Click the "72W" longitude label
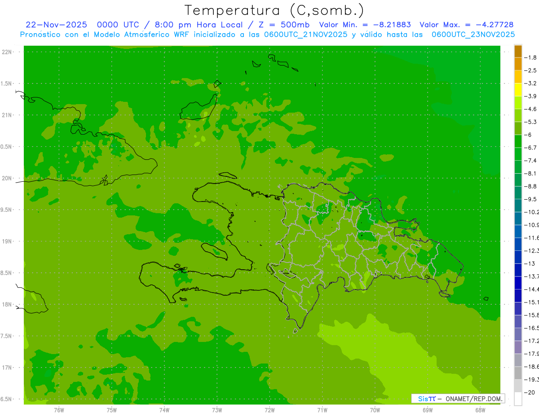 tap(269, 410)
